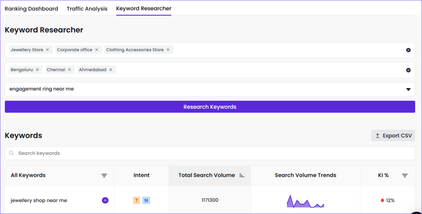Click the Search Volume Trends header
This screenshot has height=214, width=422.
[306, 176]
